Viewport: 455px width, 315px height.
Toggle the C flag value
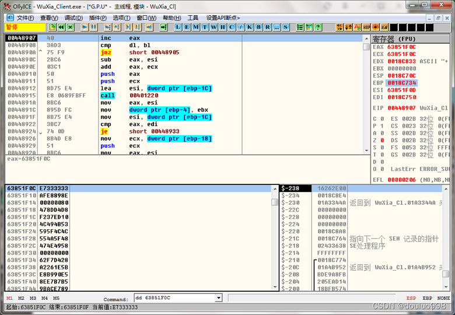click(x=382, y=119)
